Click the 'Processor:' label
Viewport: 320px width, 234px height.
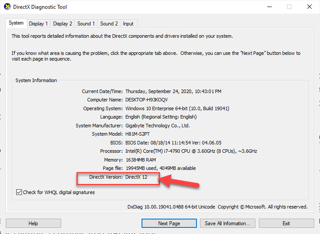coord(112,151)
